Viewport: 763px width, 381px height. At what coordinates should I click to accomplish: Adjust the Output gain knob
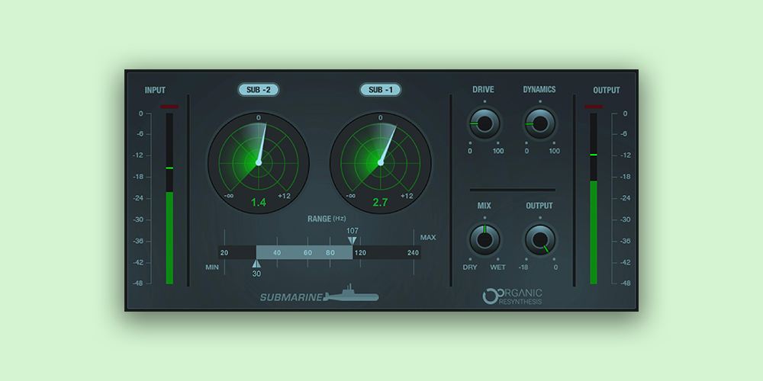point(540,239)
